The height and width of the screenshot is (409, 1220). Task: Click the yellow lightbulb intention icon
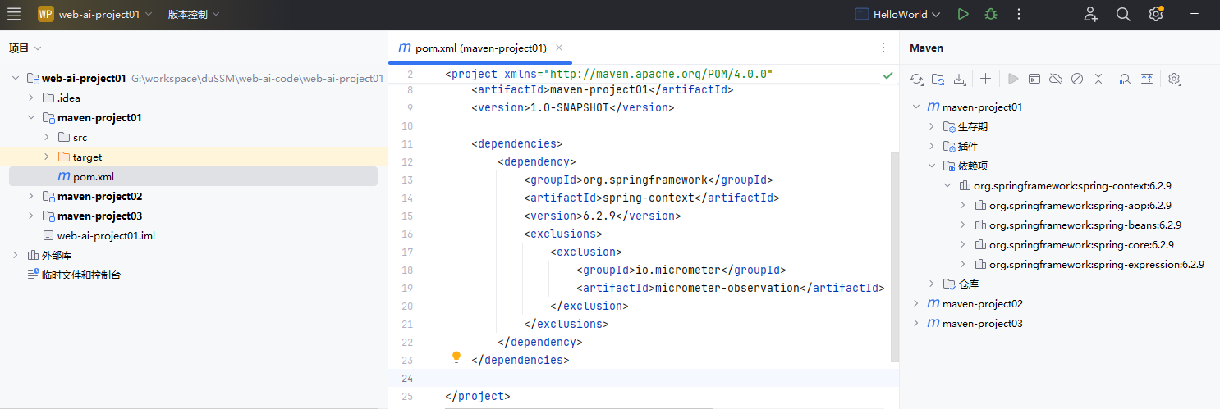(x=457, y=357)
